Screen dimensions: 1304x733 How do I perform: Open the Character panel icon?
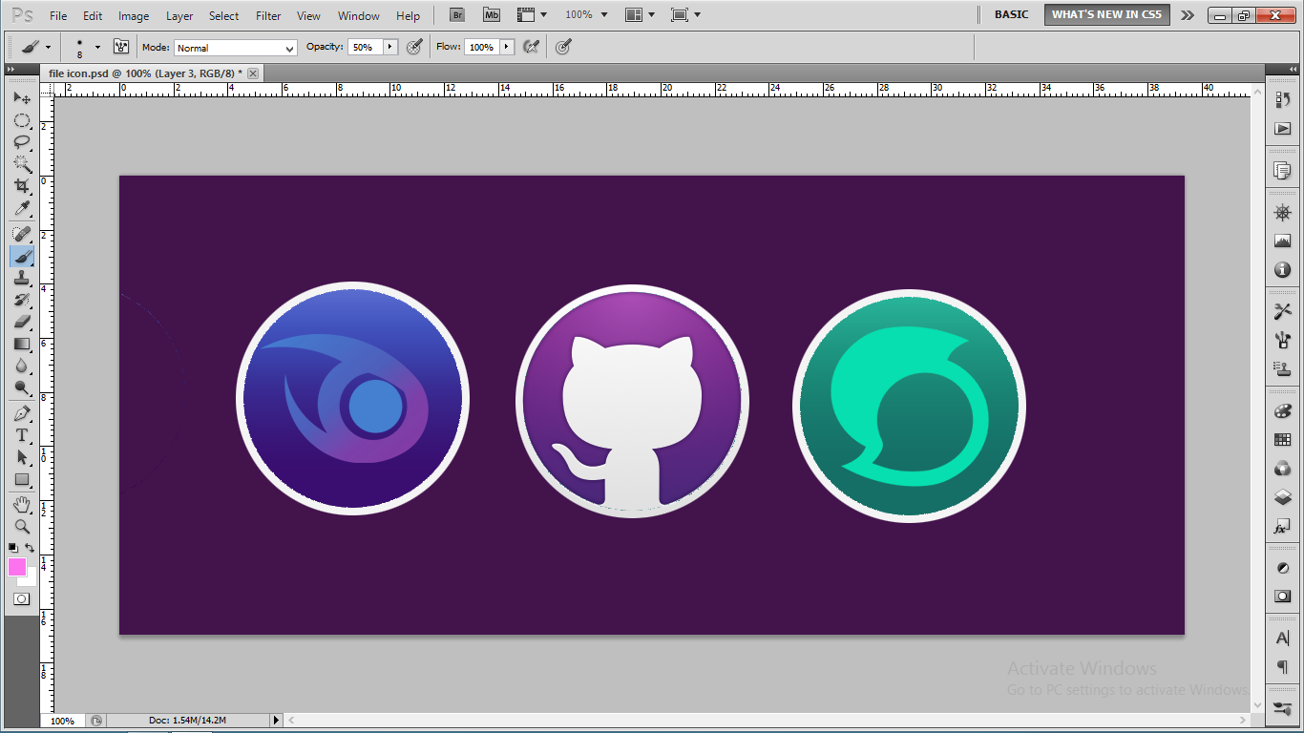(x=1282, y=639)
